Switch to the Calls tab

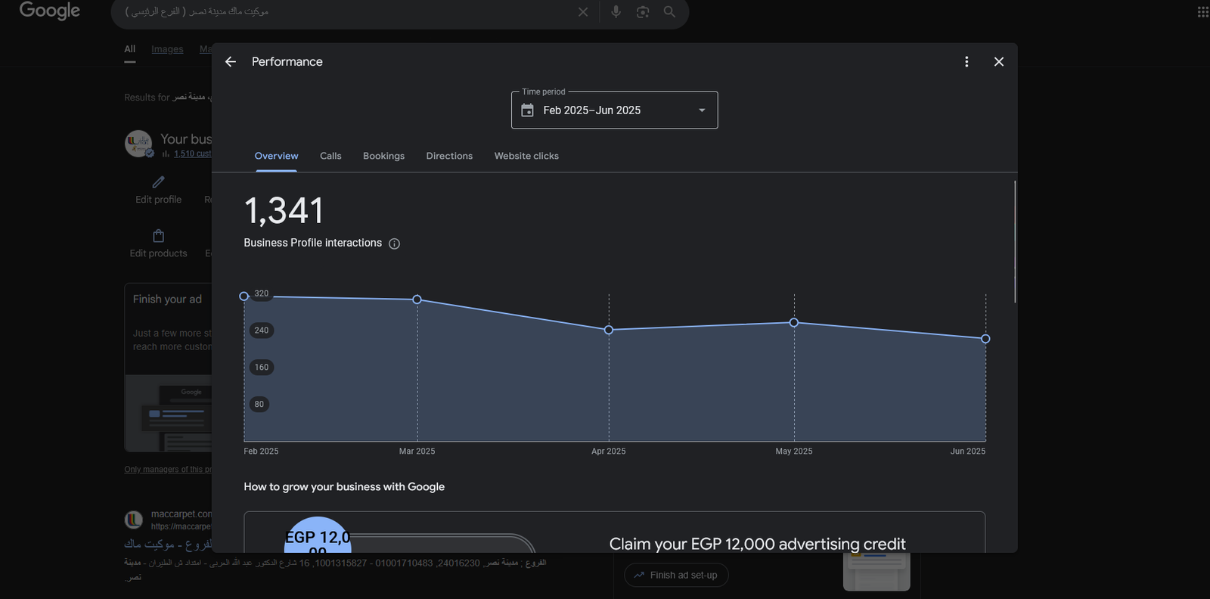[330, 156]
